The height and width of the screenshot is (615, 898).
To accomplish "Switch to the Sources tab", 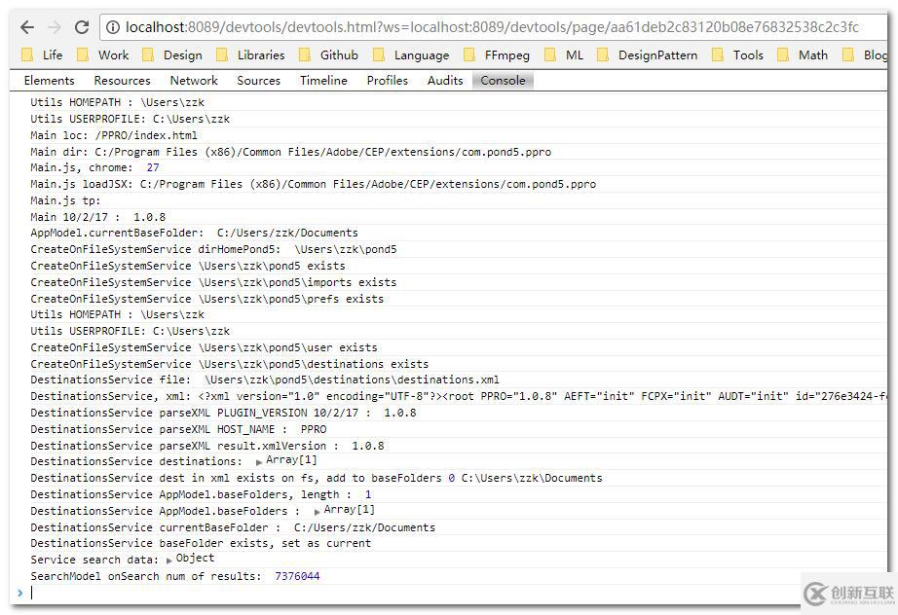I will [x=258, y=81].
